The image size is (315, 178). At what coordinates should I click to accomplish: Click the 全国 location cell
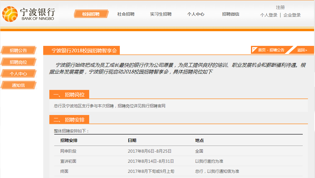(199, 151)
